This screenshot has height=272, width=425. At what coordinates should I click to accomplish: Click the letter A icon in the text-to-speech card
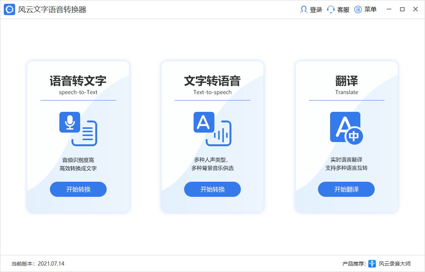pyautogui.click(x=204, y=122)
